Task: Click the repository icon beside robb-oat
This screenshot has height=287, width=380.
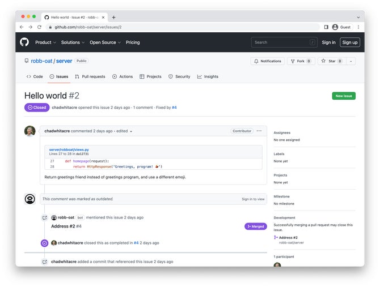Action: pyautogui.click(x=27, y=61)
